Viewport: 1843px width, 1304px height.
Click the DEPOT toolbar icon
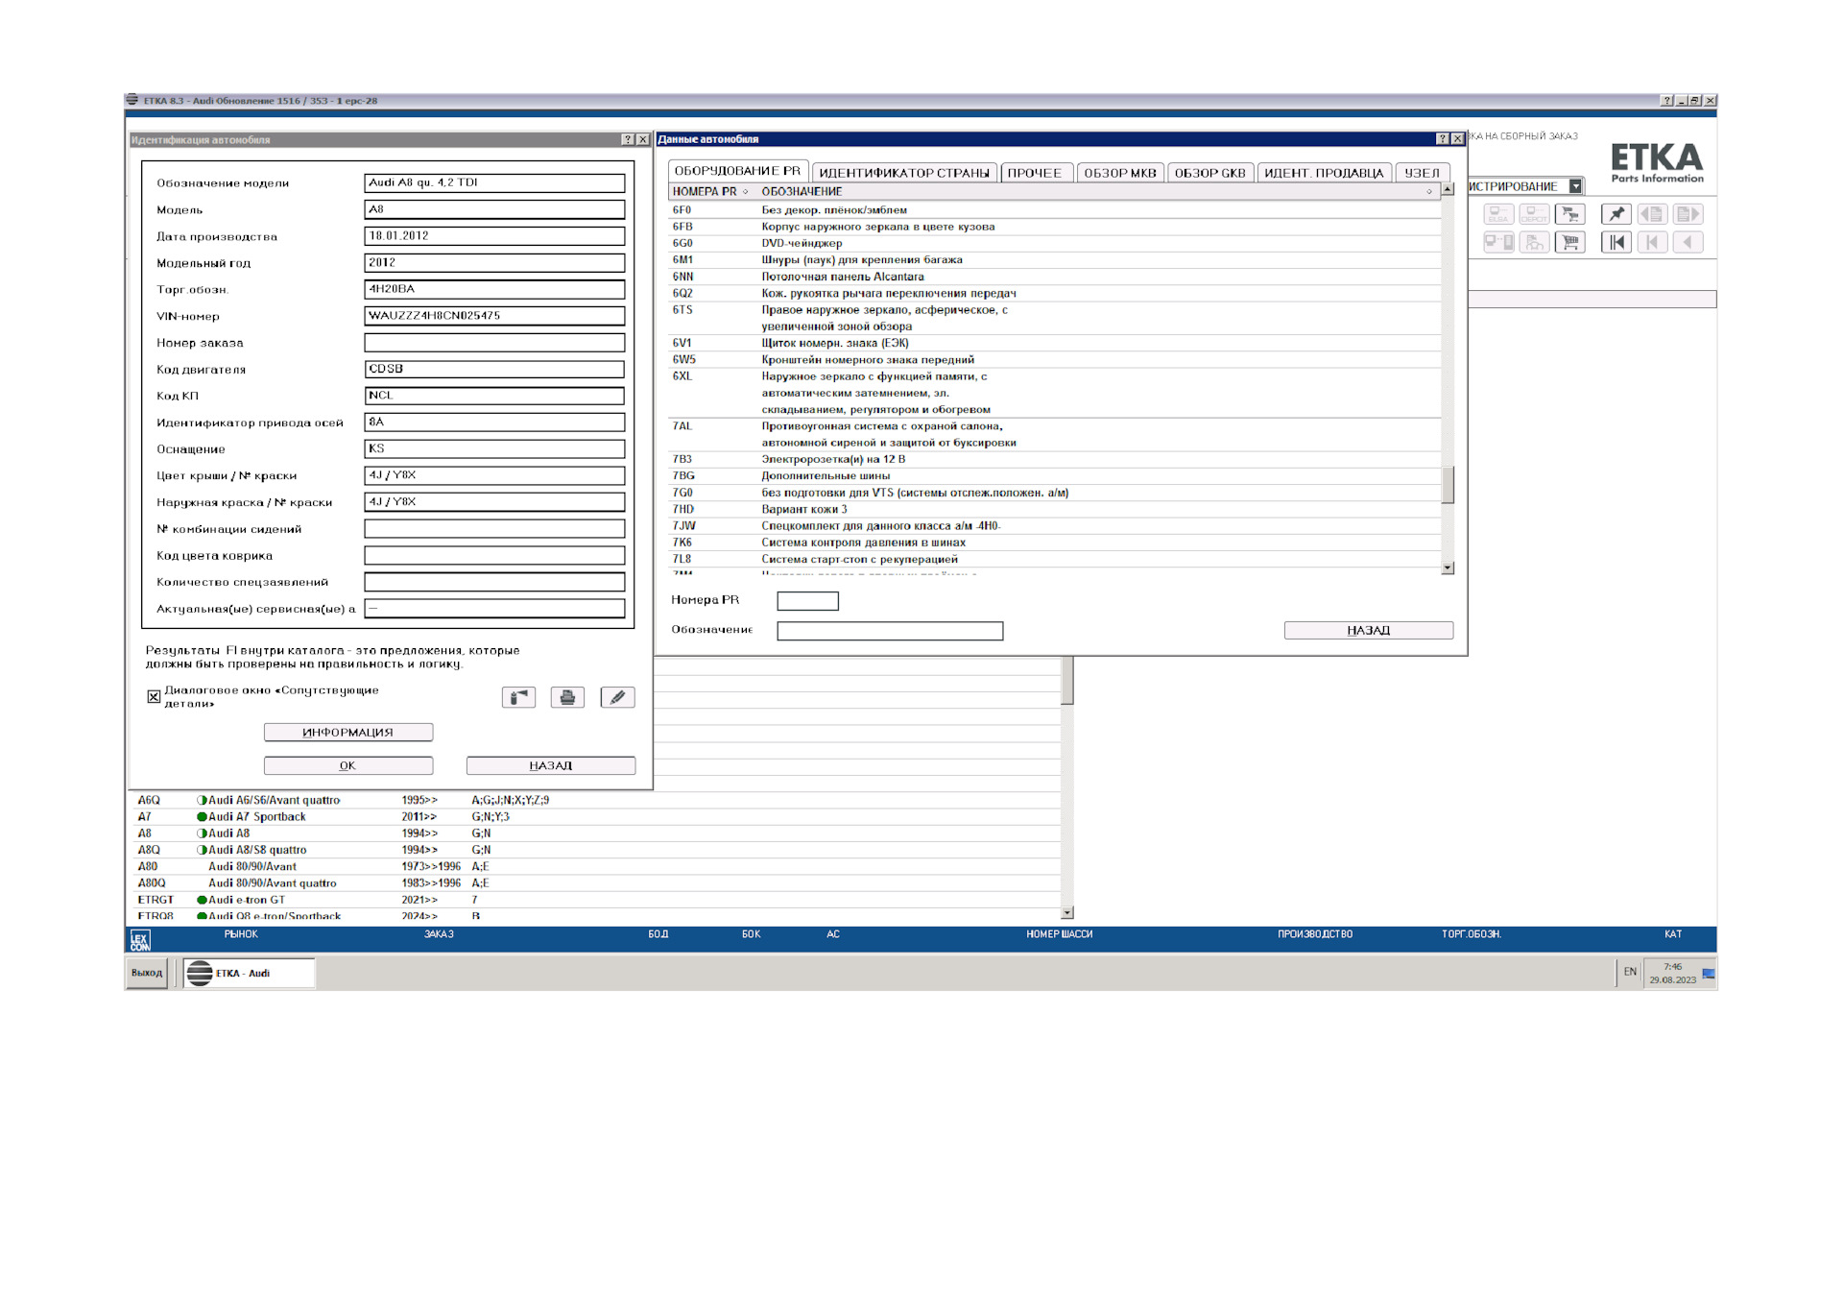1534,214
